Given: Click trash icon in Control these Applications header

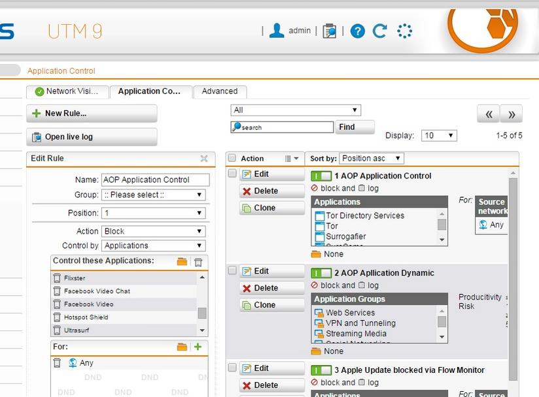Looking at the screenshot, I should pos(198,262).
